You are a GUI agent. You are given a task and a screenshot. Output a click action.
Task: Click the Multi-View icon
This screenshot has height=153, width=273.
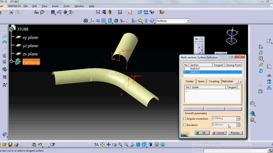(138, 144)
